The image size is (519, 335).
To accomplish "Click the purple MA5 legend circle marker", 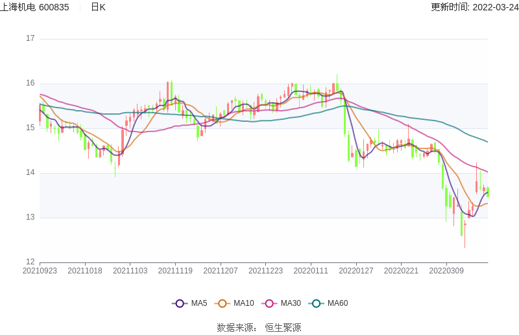I will pos(180,303).
